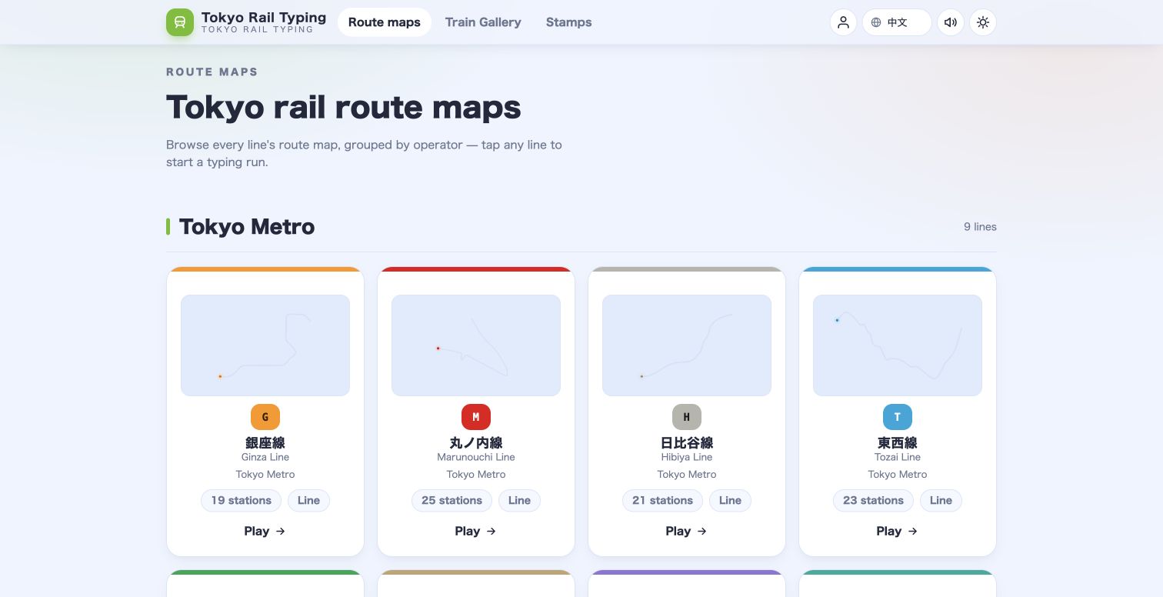This screenshot has width=1163, height=597.
Task: Open the Train Gallery tab
Action: tap(483, 22)
